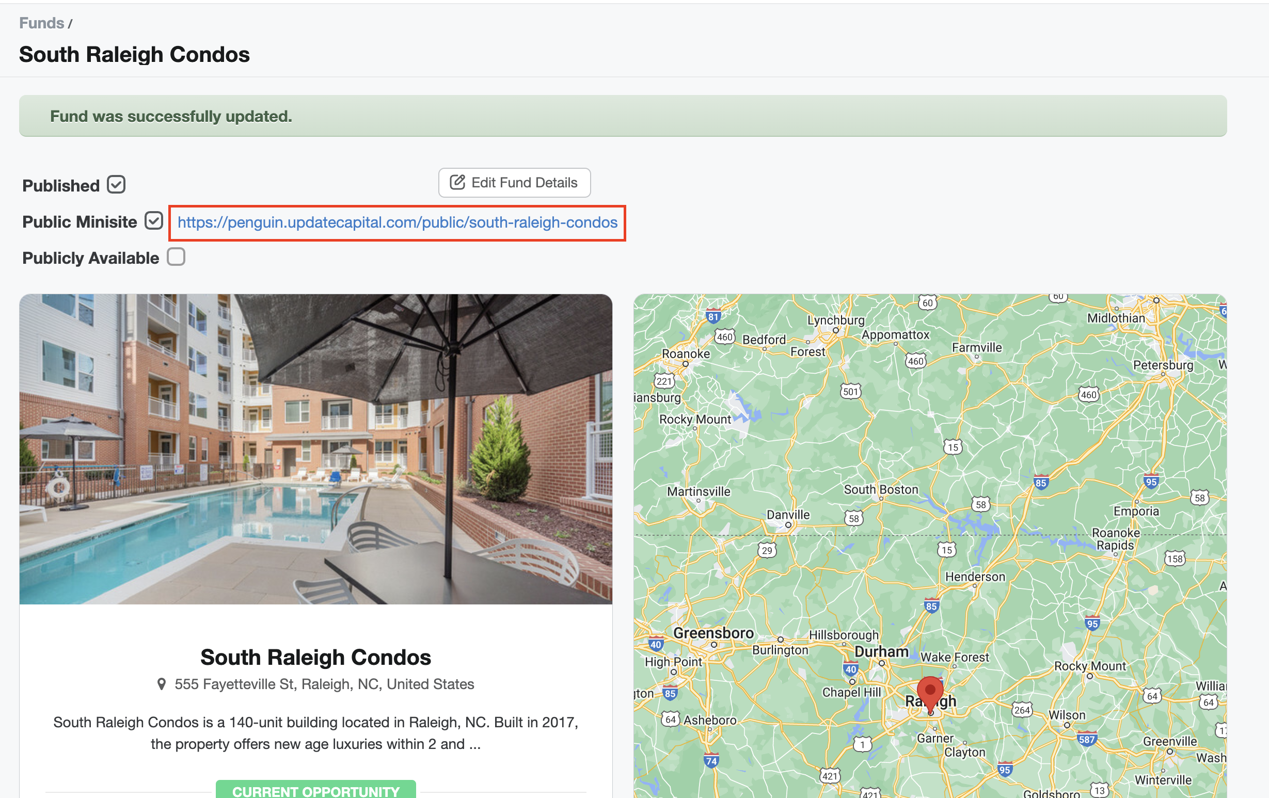This screenshot has width=1269, height=798.
Task: Click the Interstate 85 shield near Henderson
Action: 931,607
